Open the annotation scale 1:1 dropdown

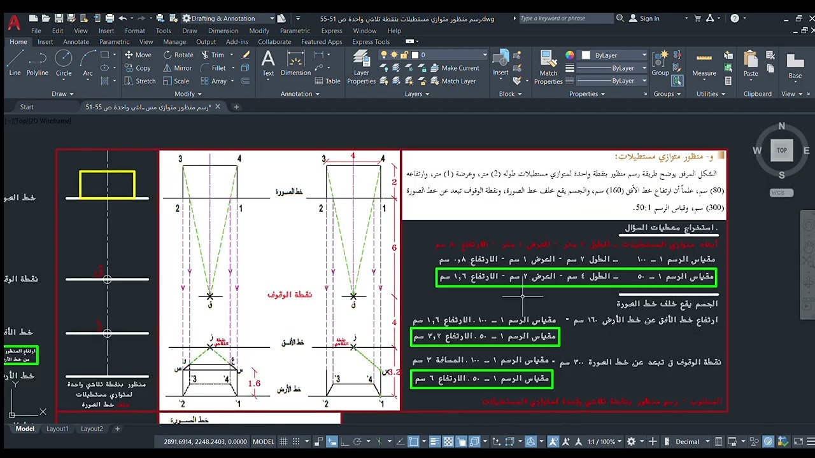[604, 441]
